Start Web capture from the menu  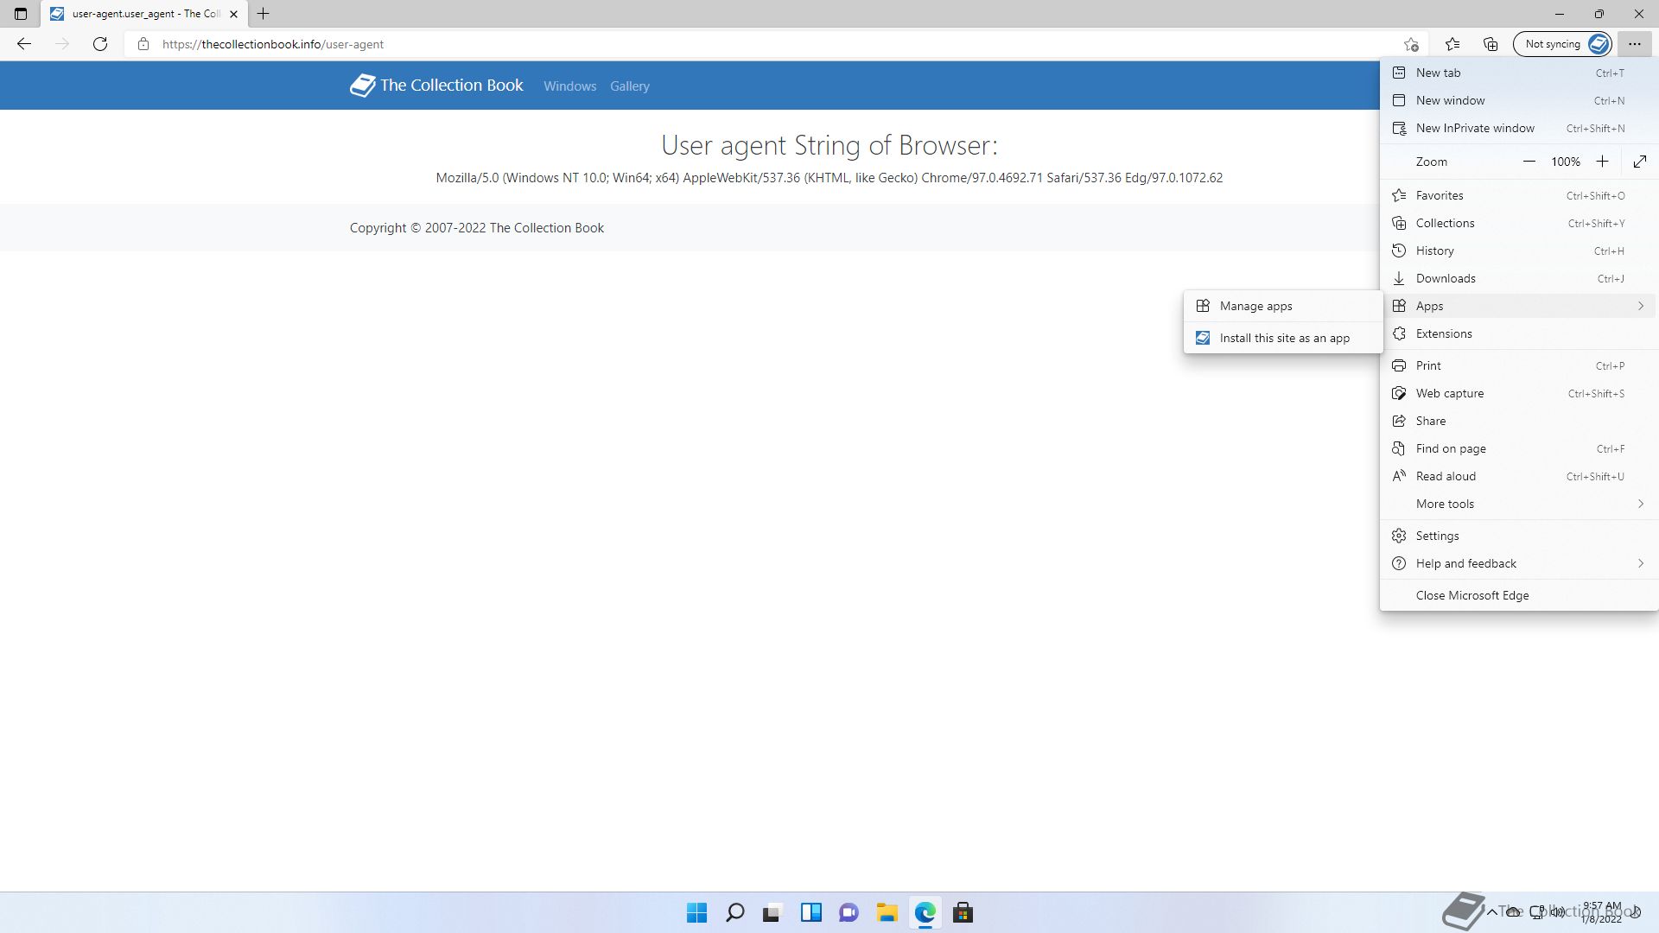pos(1519,393)
